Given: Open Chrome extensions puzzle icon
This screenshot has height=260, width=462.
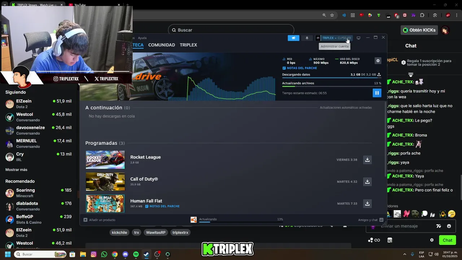Looking at the screenshot, I should [422, 15].
